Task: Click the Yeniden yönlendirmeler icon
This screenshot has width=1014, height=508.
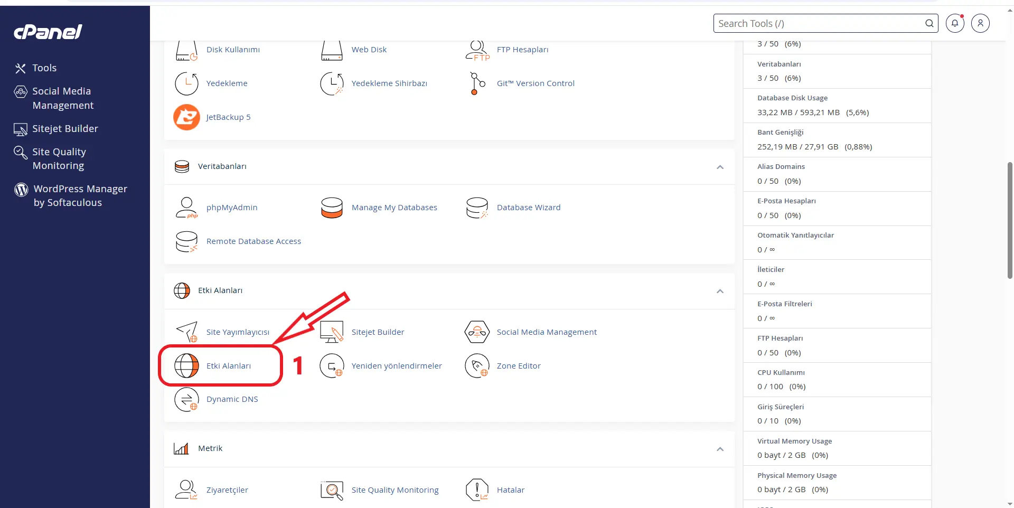Action: (x=332, y=366)
